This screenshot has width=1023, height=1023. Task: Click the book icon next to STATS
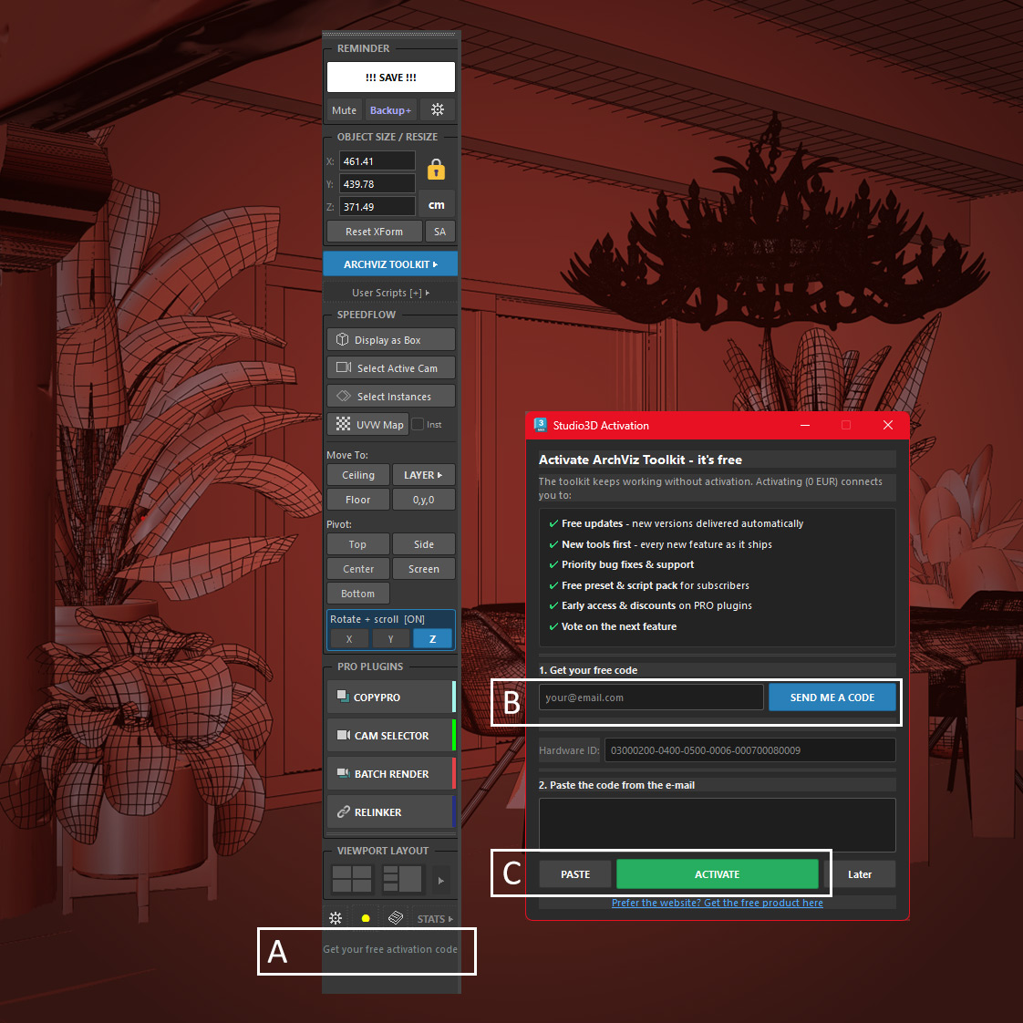point(396,919)
